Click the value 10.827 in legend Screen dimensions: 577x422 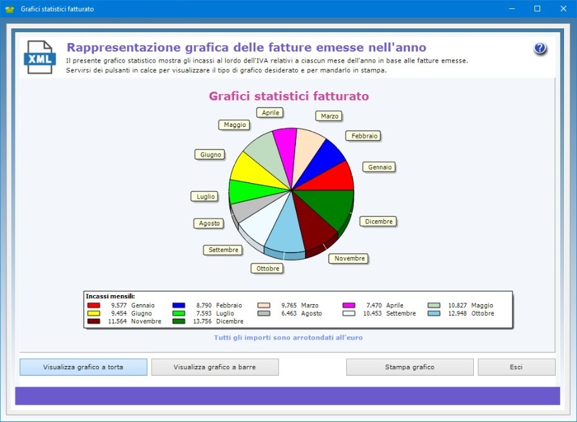(457, 305)
